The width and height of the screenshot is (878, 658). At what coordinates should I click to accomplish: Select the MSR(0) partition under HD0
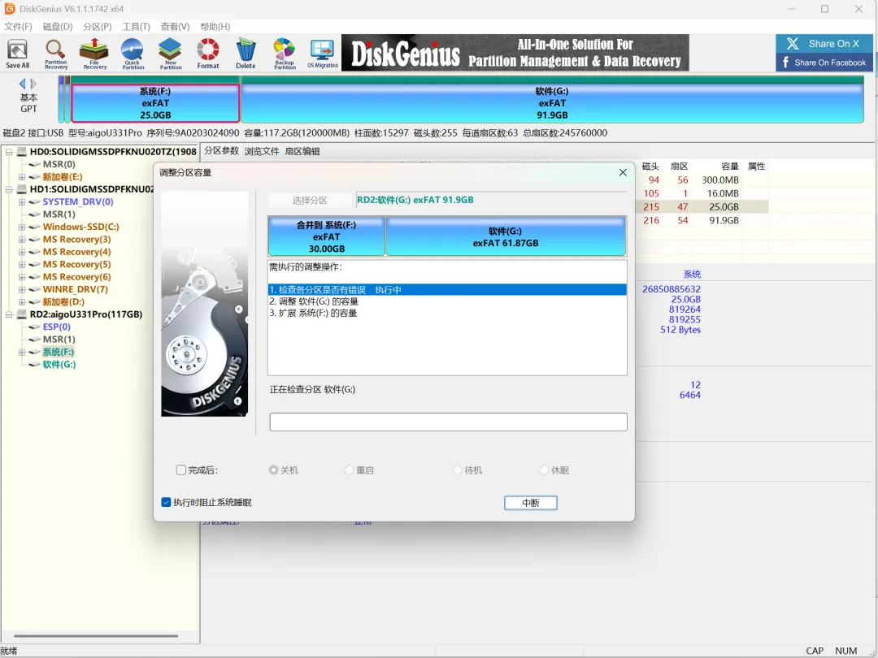click(x=59, y=164)
